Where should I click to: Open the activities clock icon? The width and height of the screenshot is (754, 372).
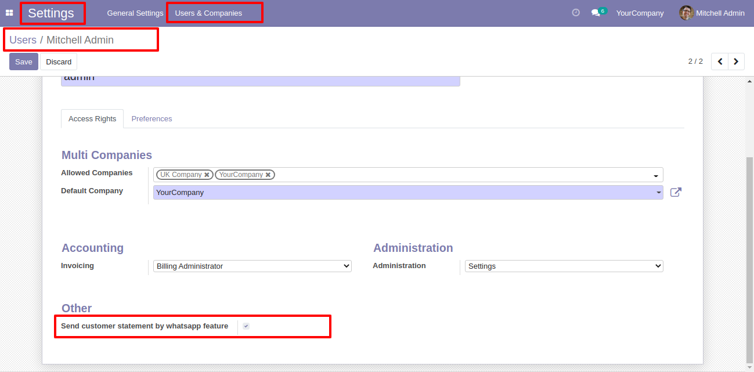point(576,13)
